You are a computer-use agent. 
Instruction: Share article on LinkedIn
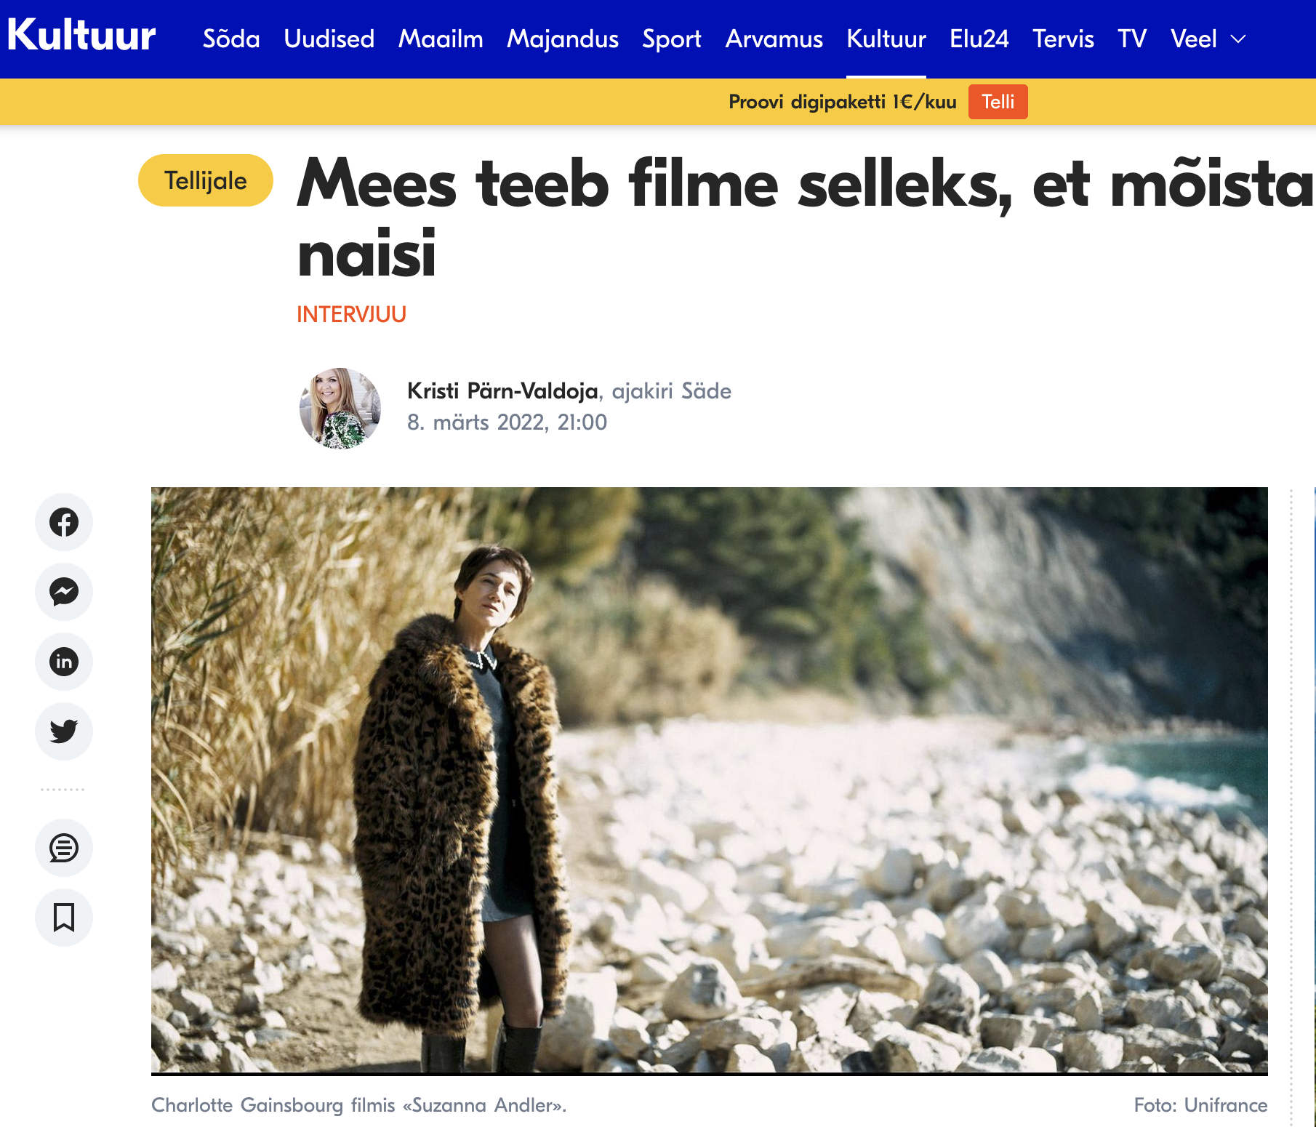[64, 662]
